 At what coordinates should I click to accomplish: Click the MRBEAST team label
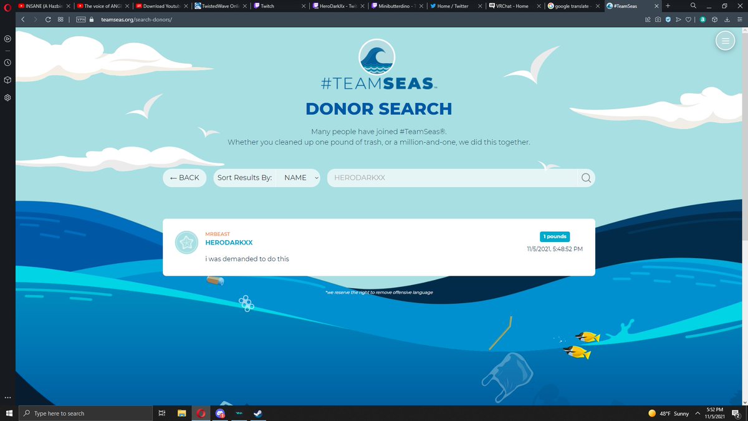coord(218,235)
